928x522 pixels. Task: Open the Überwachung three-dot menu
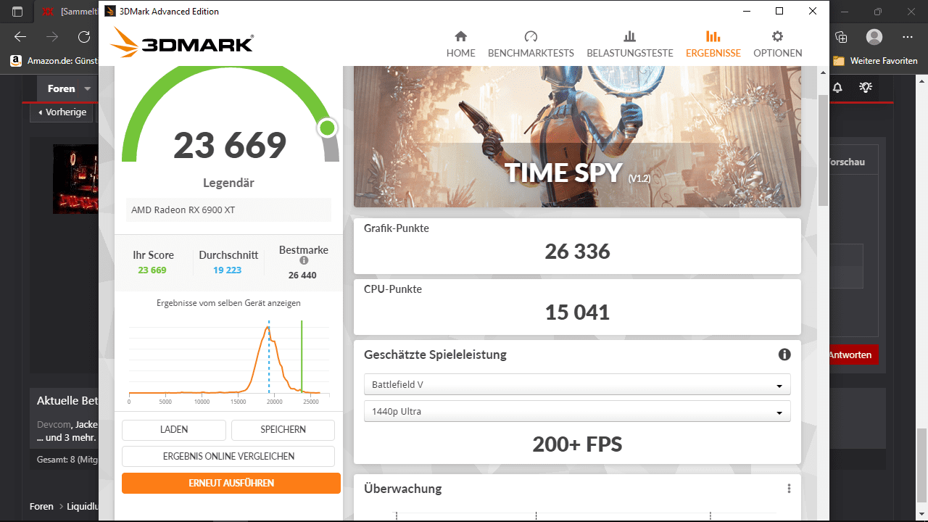tap(789, 489)
